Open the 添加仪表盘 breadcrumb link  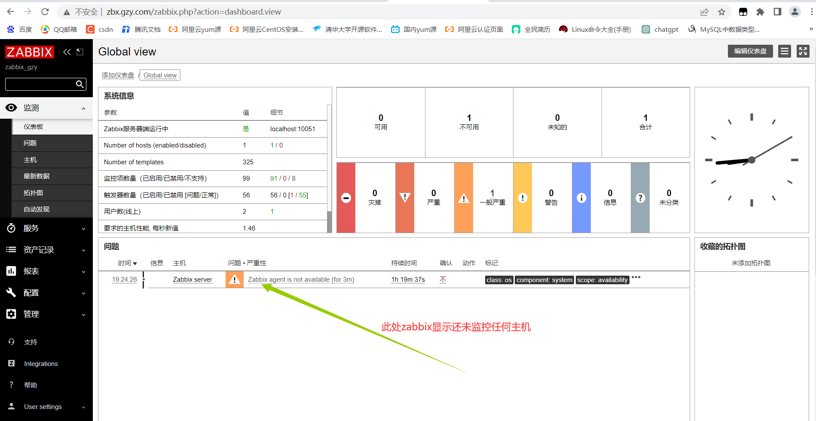click(118, 75)
